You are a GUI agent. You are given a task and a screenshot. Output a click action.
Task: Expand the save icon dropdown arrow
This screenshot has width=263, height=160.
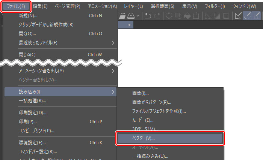[x=138, y=16]
